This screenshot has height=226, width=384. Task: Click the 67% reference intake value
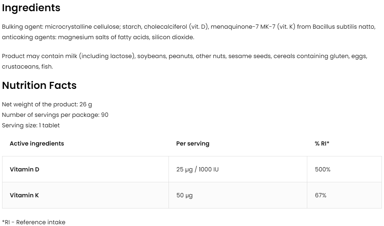click(x=321, y=195)
